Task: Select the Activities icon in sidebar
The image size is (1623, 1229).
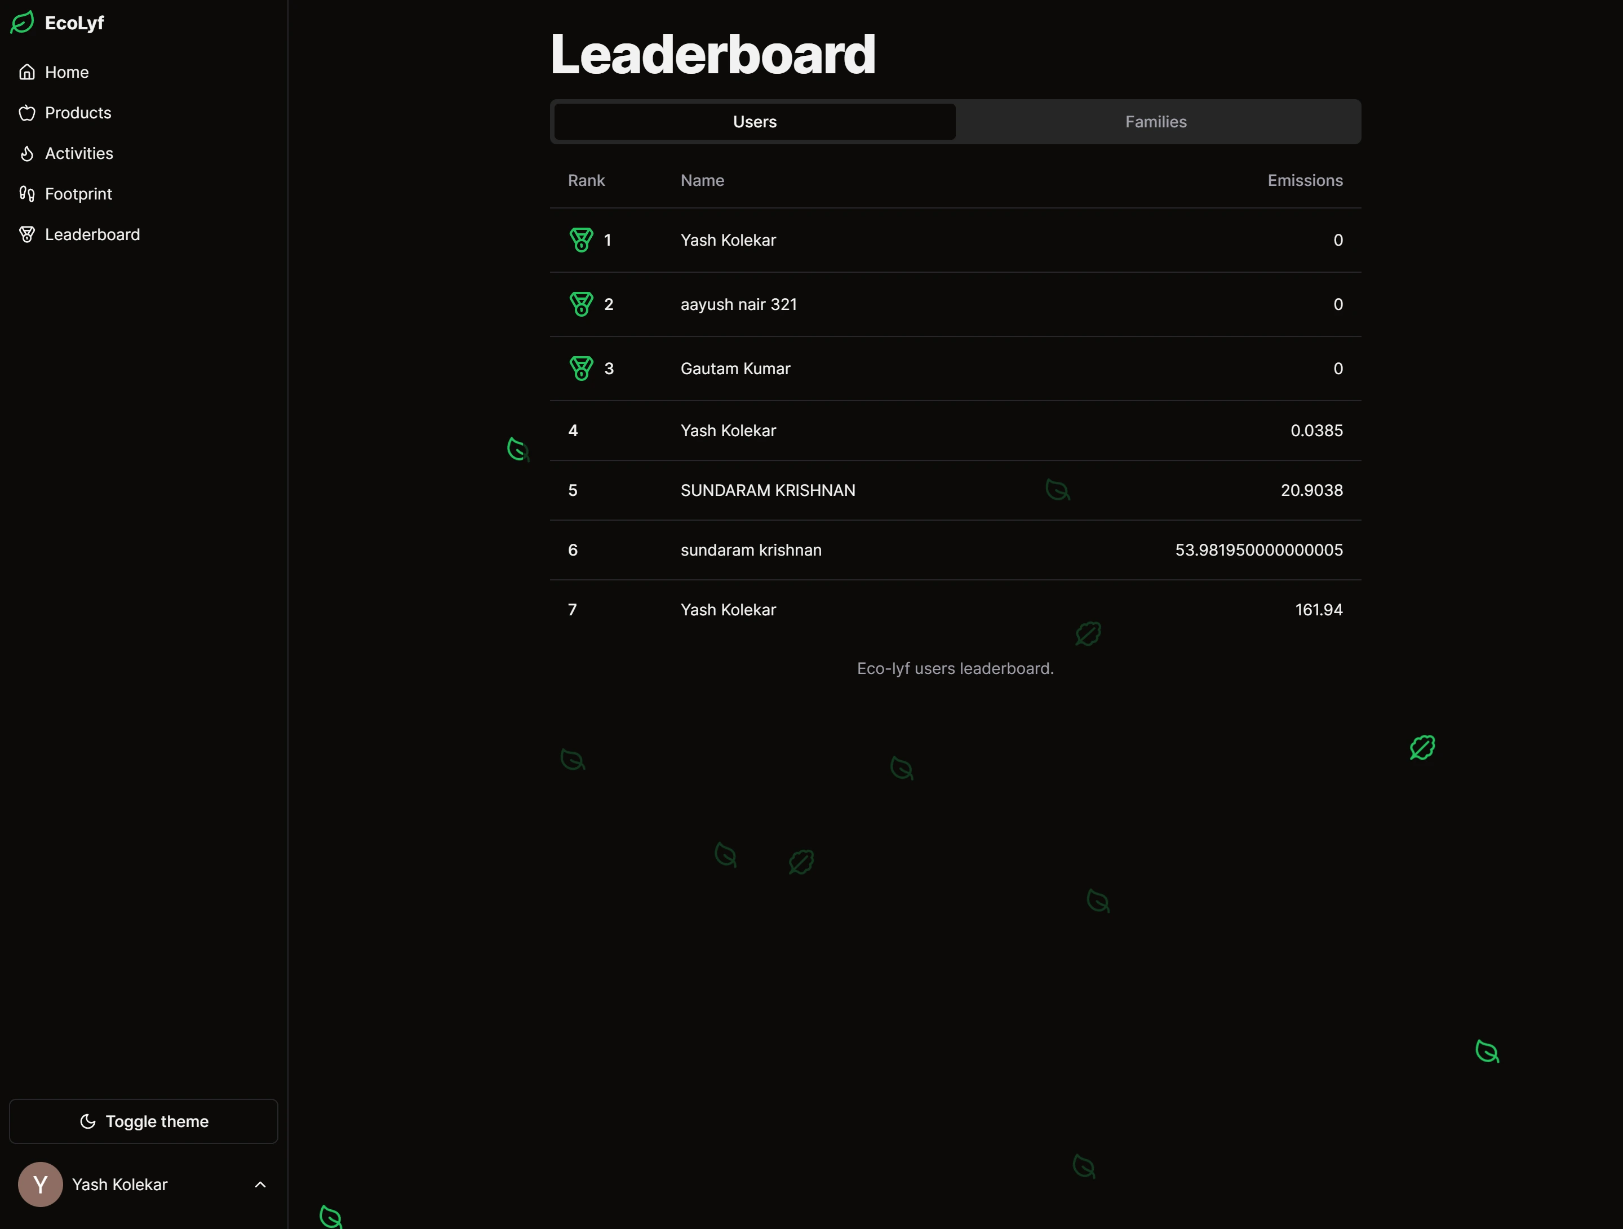Action: [26, 152]
